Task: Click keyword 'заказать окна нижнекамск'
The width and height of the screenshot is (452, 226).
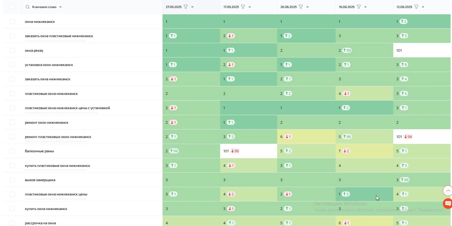Action: 48,79
